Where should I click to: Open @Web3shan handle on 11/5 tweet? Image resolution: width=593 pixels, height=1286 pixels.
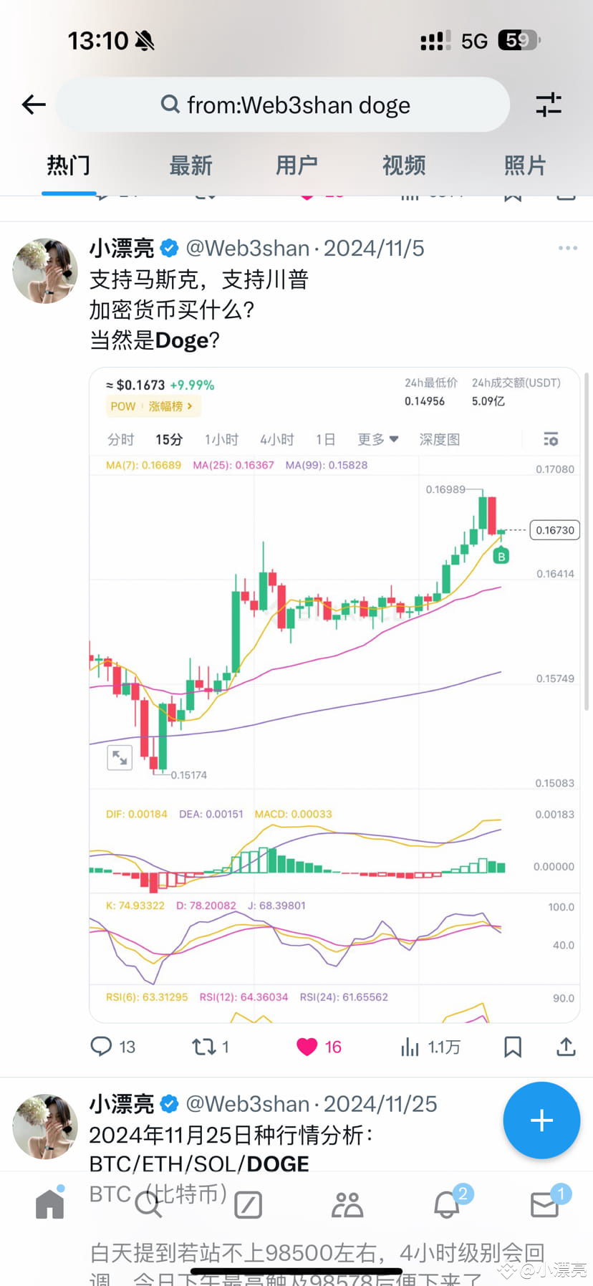pos(248,248)
